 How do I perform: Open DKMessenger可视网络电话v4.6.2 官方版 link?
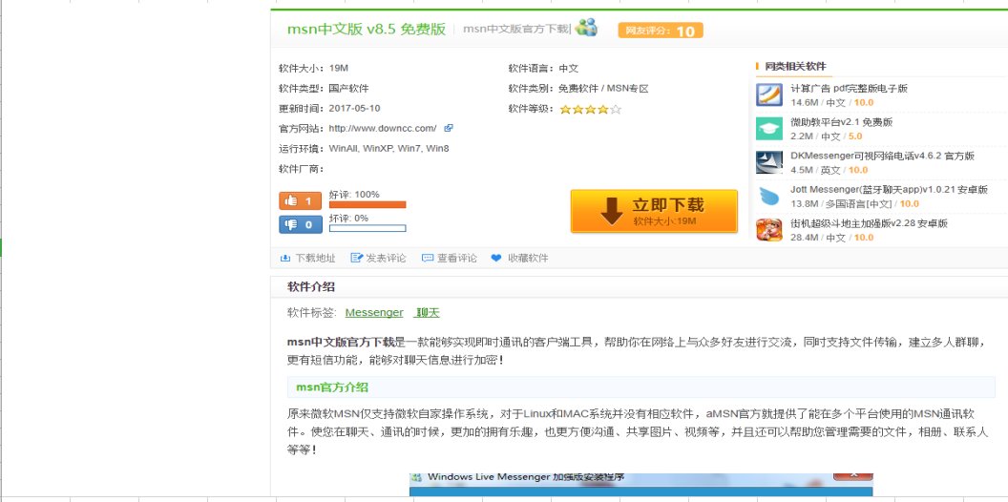point(883,157)
